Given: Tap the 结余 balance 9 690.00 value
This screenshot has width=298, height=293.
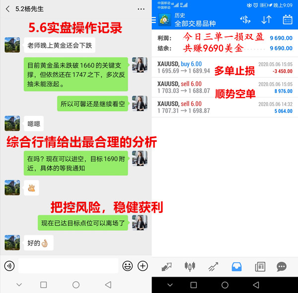Looking at the screenshot, I should 281,48.
